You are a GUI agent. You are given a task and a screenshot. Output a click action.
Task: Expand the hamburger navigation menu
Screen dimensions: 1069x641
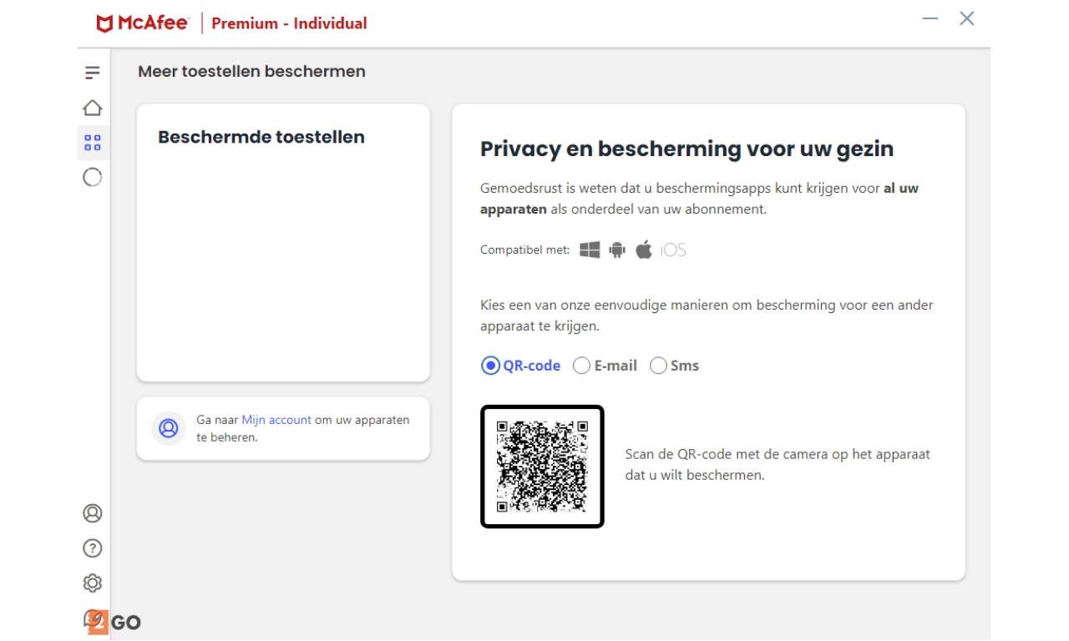[92, 73]
